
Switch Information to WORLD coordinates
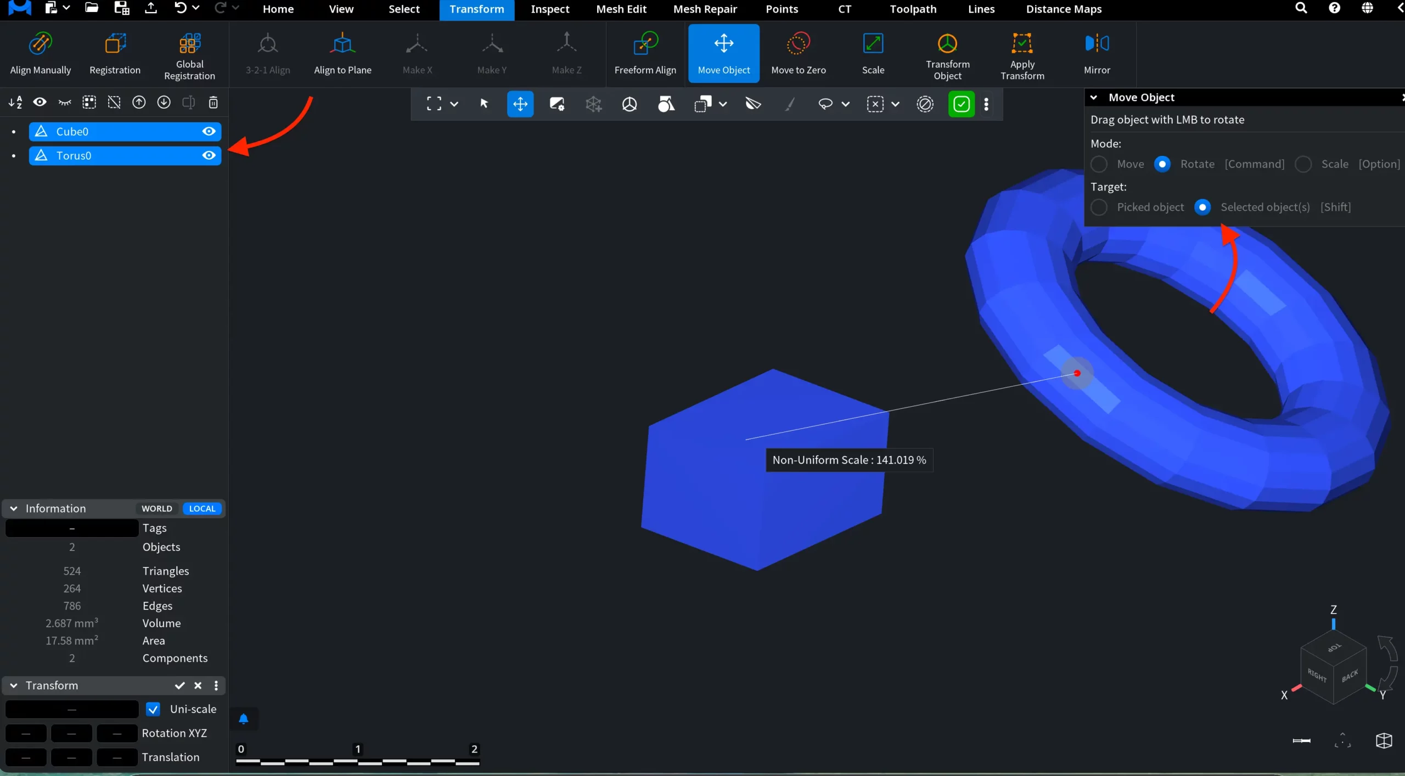click(x=157, y=509)
